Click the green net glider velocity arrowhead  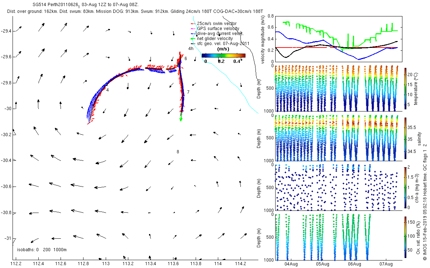[181, 118]
